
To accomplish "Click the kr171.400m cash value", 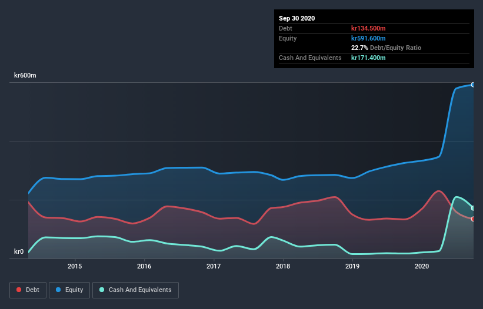I will [x=368, y=58].
